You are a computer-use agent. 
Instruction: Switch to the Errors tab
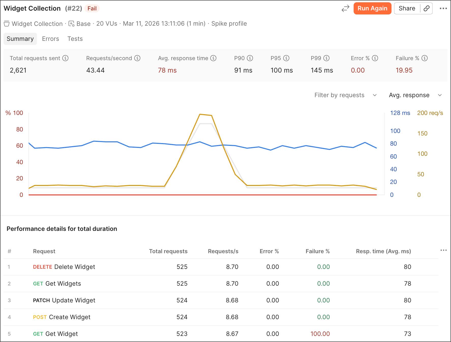click(50, 39)
